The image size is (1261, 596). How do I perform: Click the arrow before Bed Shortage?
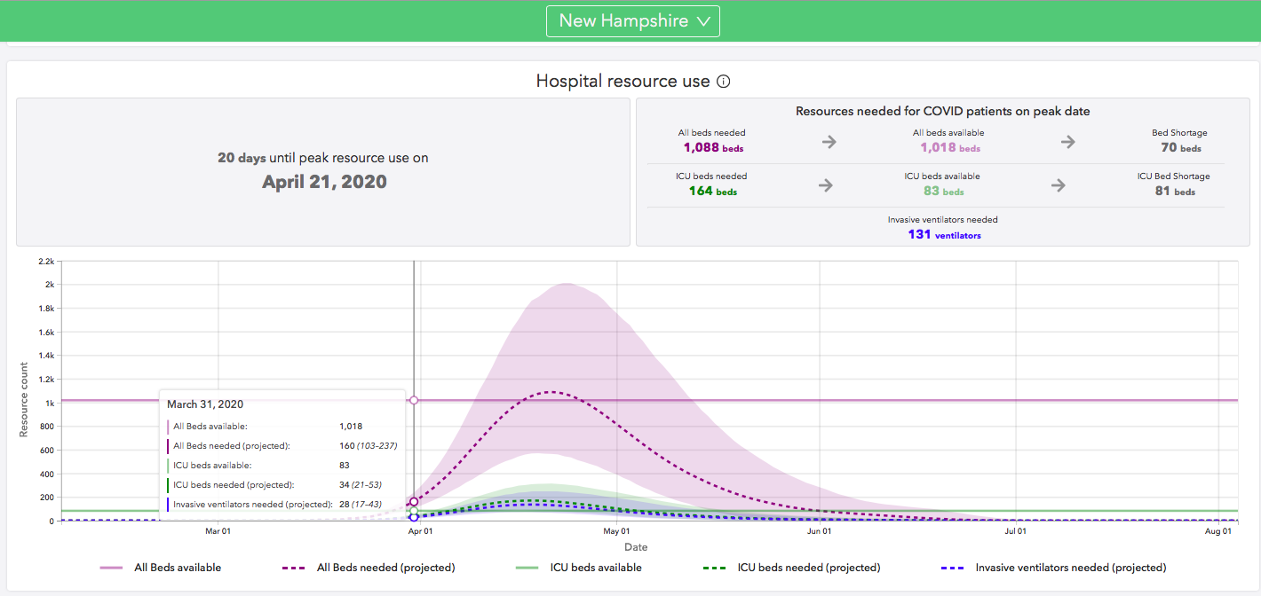point(1067,142)
